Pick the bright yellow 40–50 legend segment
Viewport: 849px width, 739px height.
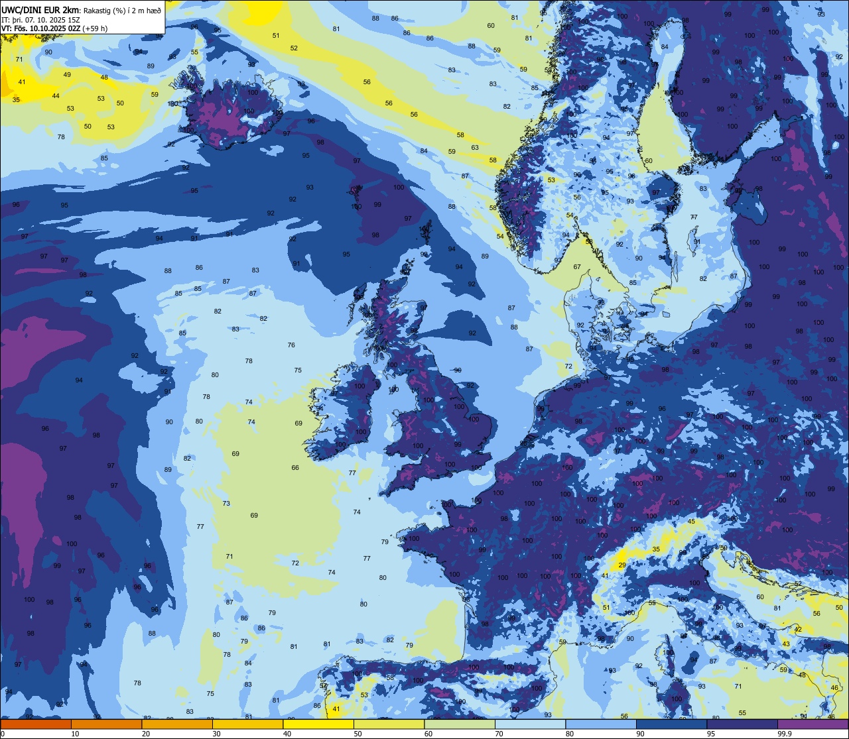coord(318,724)
